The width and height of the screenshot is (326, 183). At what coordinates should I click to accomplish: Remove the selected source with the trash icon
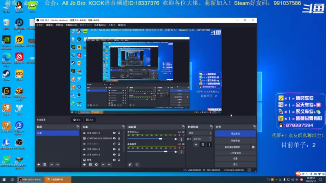tap(90, 165)
